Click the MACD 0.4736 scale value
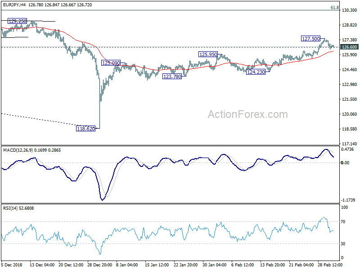360x270 pixels. (347, 149)
